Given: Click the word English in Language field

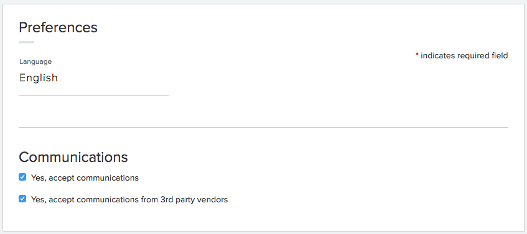Looking at the screenshot, I should [39, 78].
